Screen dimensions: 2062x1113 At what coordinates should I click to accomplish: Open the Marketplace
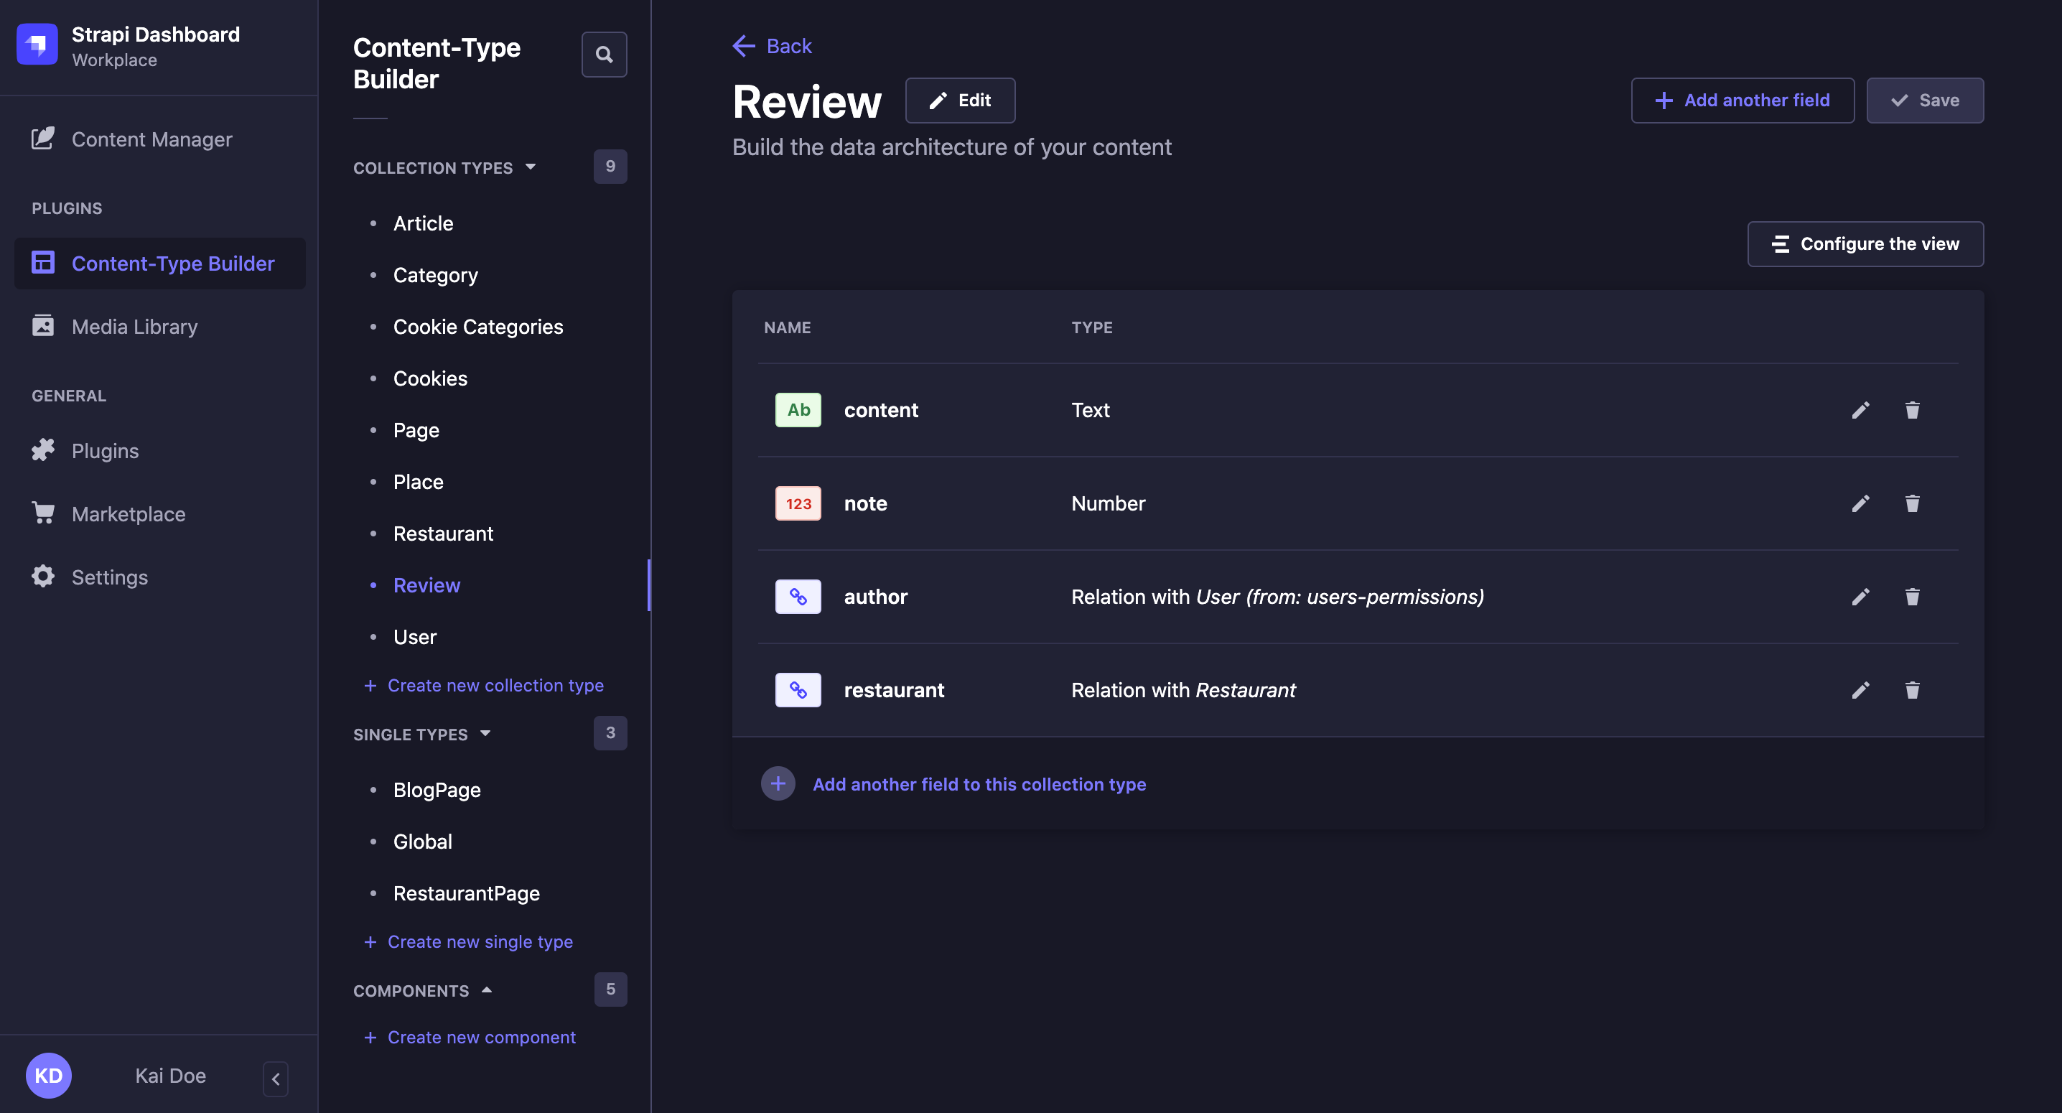128,513
